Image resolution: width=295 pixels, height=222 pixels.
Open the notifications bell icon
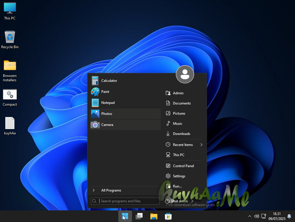coord(289,216)
